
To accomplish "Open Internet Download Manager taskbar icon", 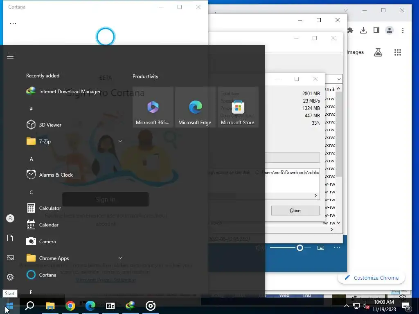I will point(131,306).
